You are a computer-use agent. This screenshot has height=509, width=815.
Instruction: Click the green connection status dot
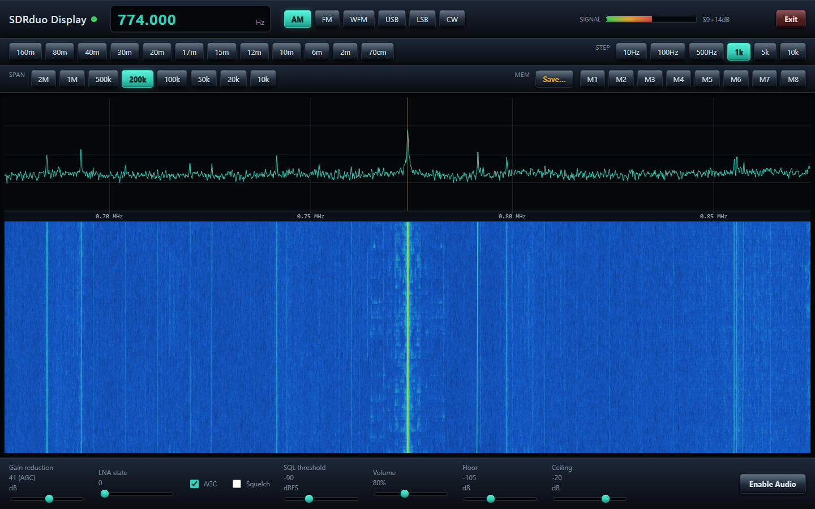coord(94,19)
